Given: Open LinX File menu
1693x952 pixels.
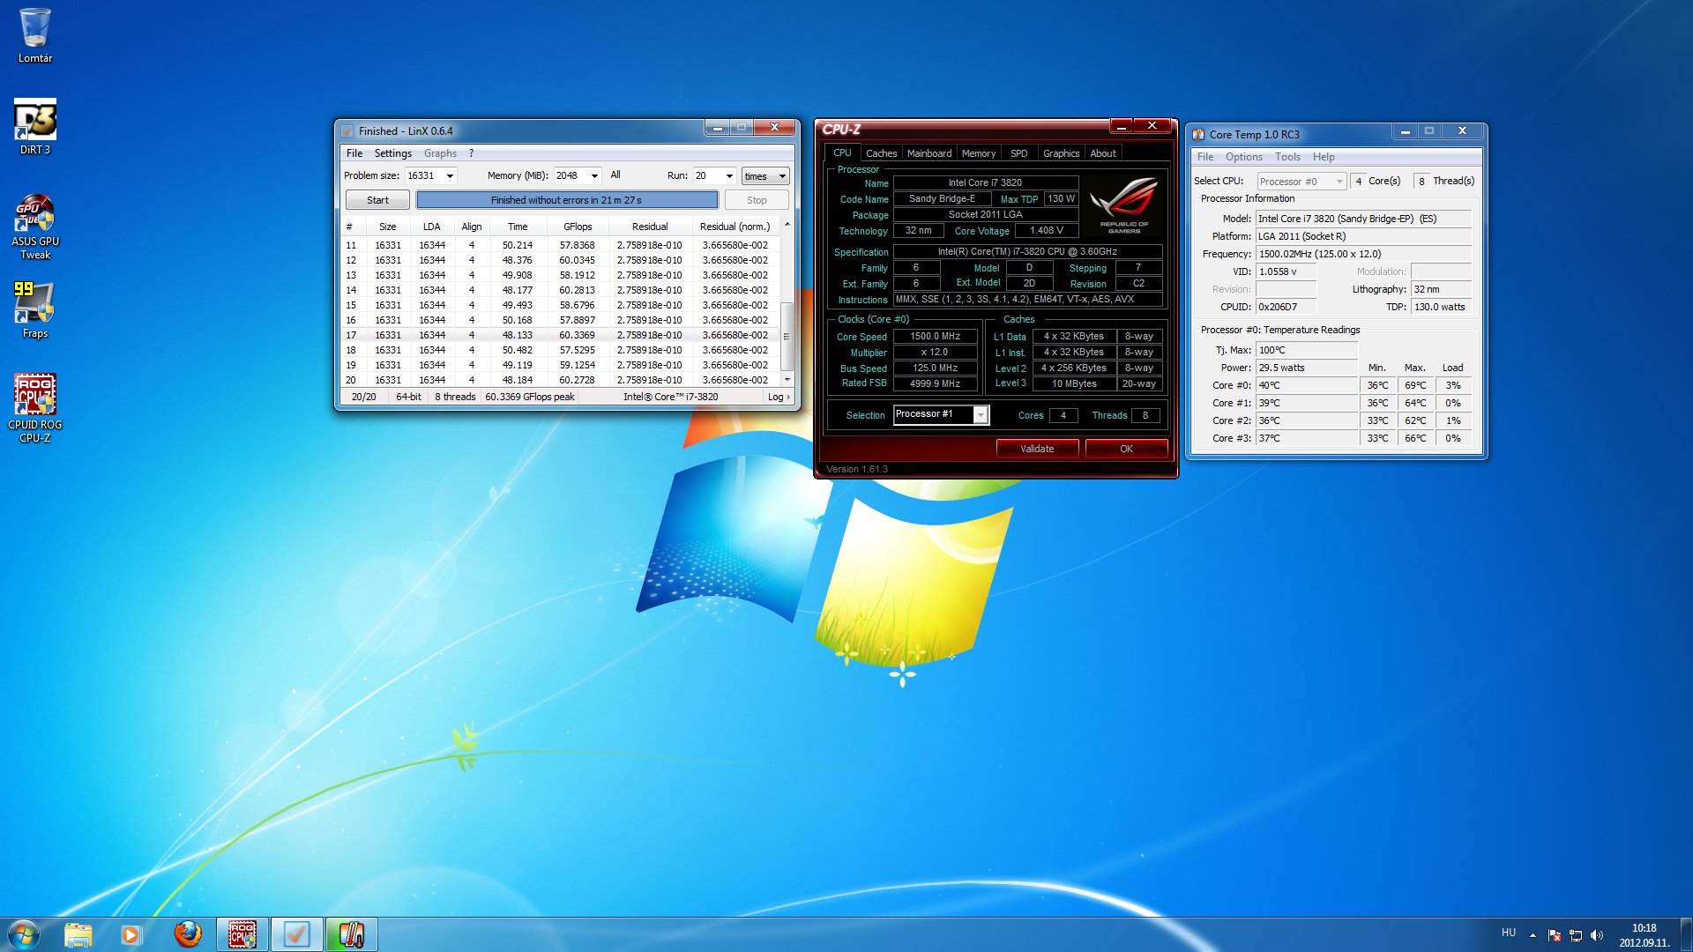Looking at the screenshot, I should 354,153.
